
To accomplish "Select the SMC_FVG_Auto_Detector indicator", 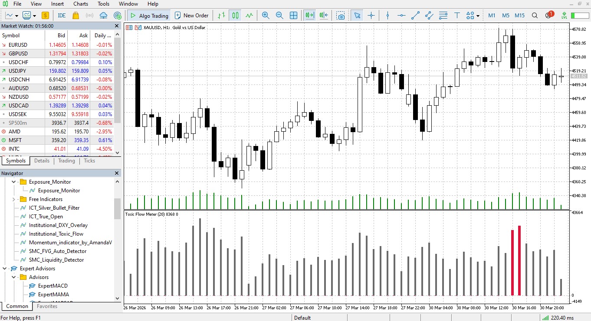I will 58,251.
